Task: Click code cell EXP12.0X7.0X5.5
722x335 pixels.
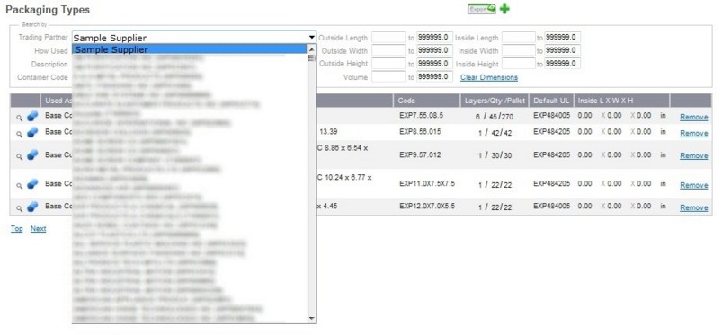Action: tap(427, 207)
